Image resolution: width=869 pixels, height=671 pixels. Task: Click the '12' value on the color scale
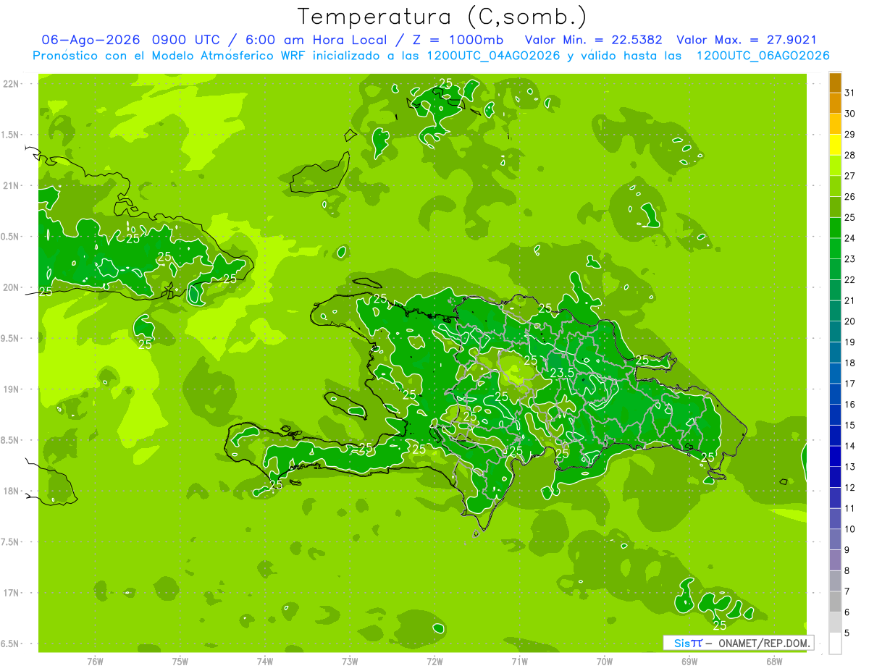[x=850, y=487]
